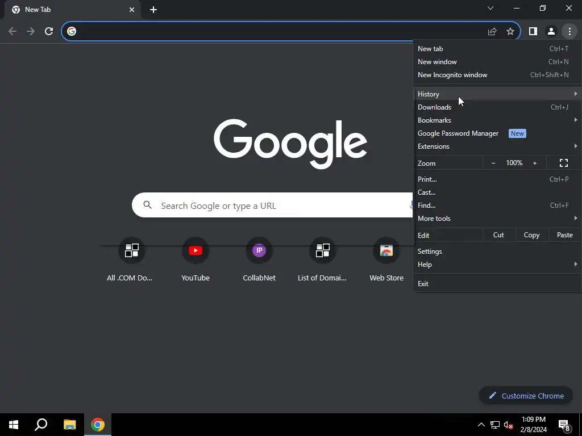Decrease zoom with the minus button
This screenshot has width=582, height=436.
click(x=493, y=163)
